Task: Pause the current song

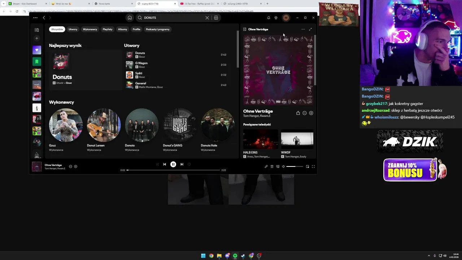Action: click(173, 164)
